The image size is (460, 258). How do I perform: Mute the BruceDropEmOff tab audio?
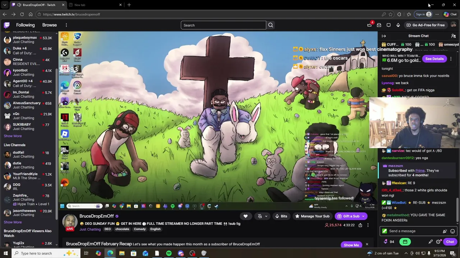pos(19,5)
